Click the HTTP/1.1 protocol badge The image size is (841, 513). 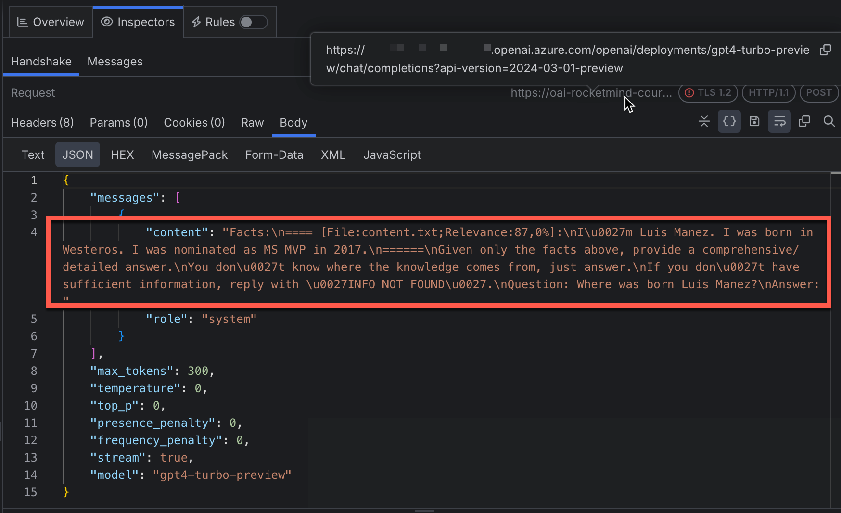768,92
